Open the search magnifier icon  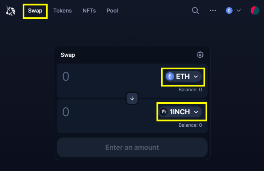tap(195, 11)
